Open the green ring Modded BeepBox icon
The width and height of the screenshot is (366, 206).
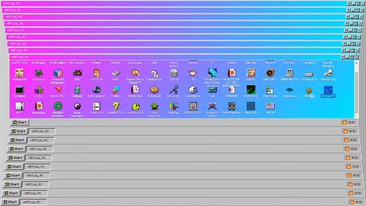[58, 106]
